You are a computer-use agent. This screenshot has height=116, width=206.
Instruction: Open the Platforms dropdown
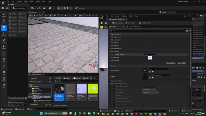80,8
